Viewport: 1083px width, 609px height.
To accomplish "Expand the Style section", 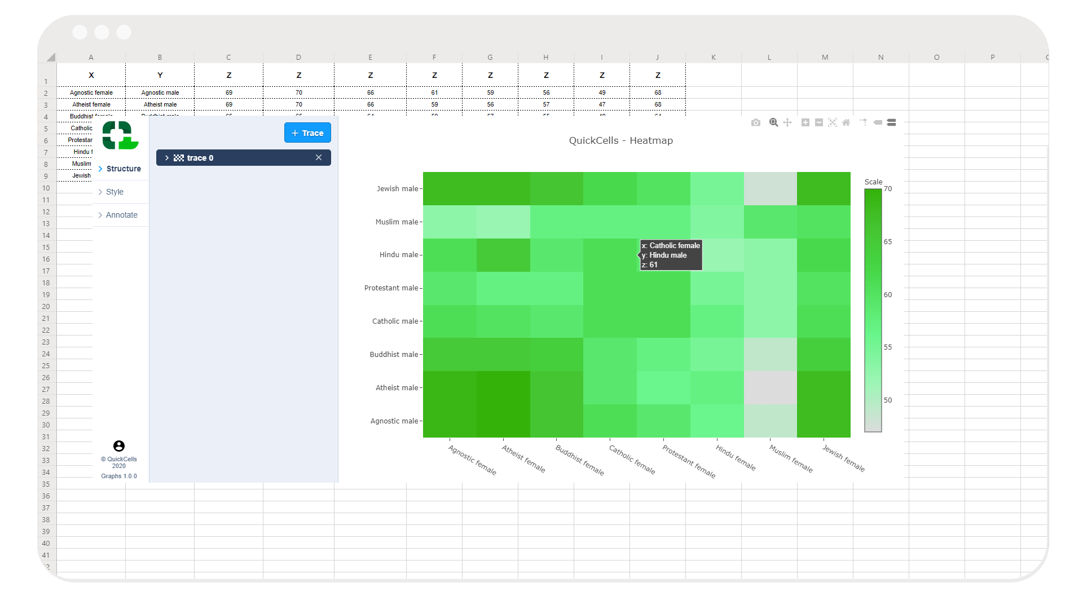I will 115,192.
